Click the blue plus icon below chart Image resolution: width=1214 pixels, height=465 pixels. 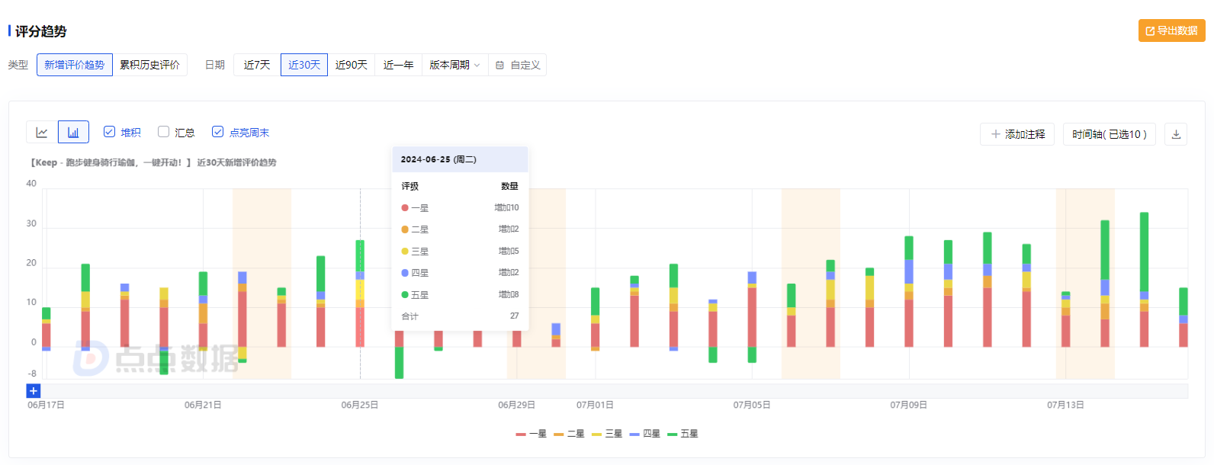(34, 391)
